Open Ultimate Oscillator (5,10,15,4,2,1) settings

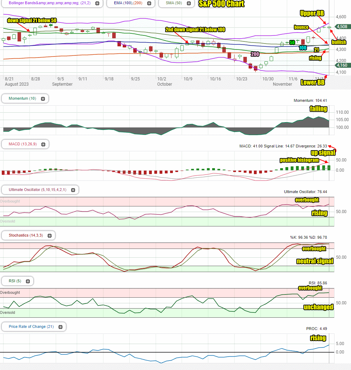[38, 190]
